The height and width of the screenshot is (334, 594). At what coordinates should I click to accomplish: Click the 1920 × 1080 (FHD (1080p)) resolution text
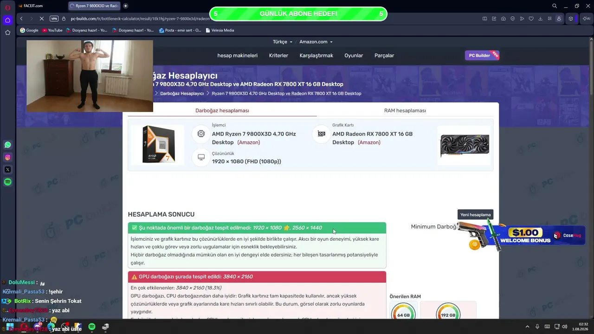coord(246,161)
